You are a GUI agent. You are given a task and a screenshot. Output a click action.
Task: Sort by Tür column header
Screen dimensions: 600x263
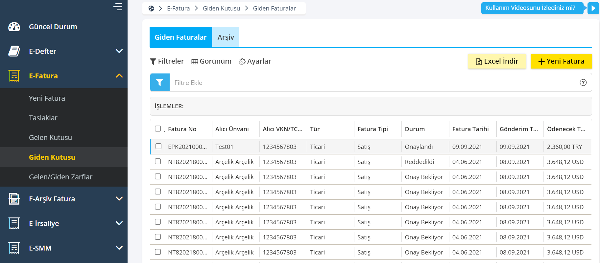(x=315, y=129)
